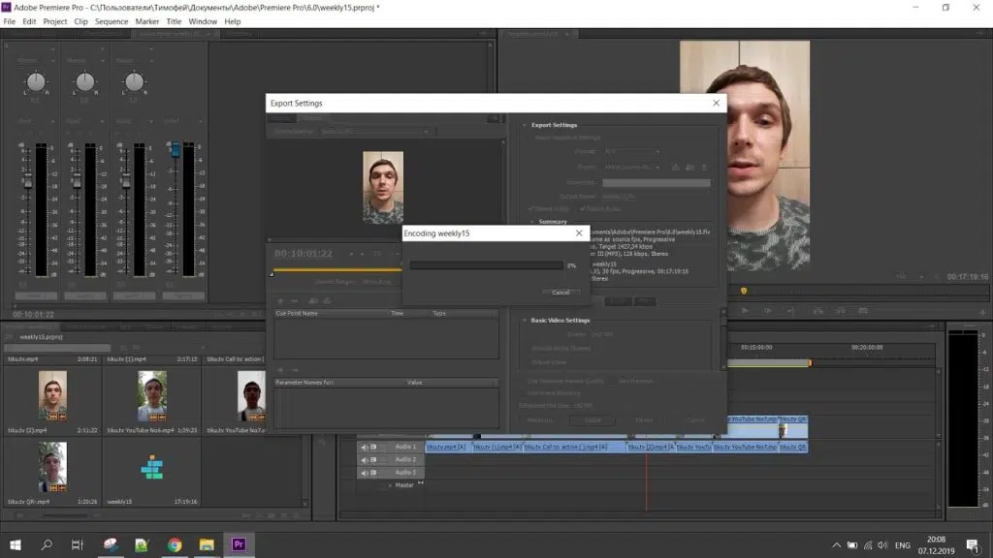Click the Queue button in Export Settings

pos(593,420)
